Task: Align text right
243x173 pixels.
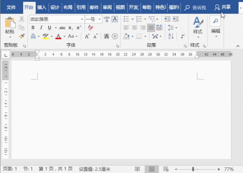Action: tap(143, 28)
